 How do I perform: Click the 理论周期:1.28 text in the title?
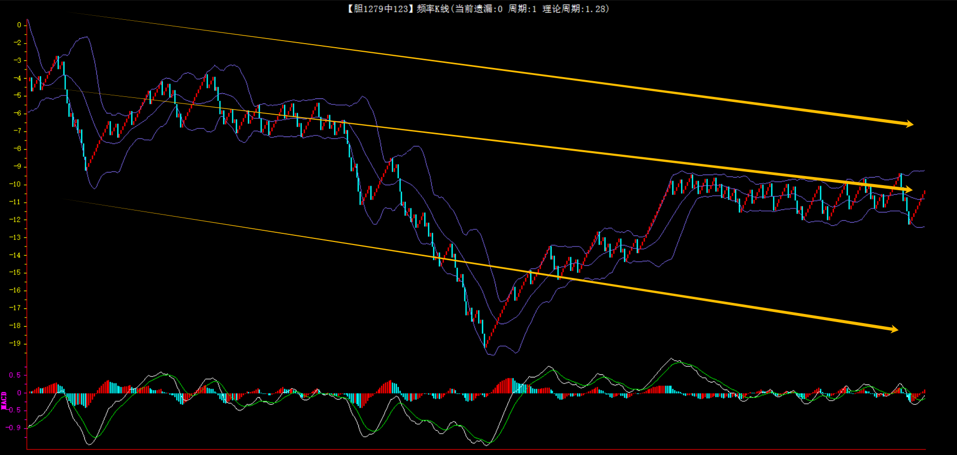click(573, 9)
